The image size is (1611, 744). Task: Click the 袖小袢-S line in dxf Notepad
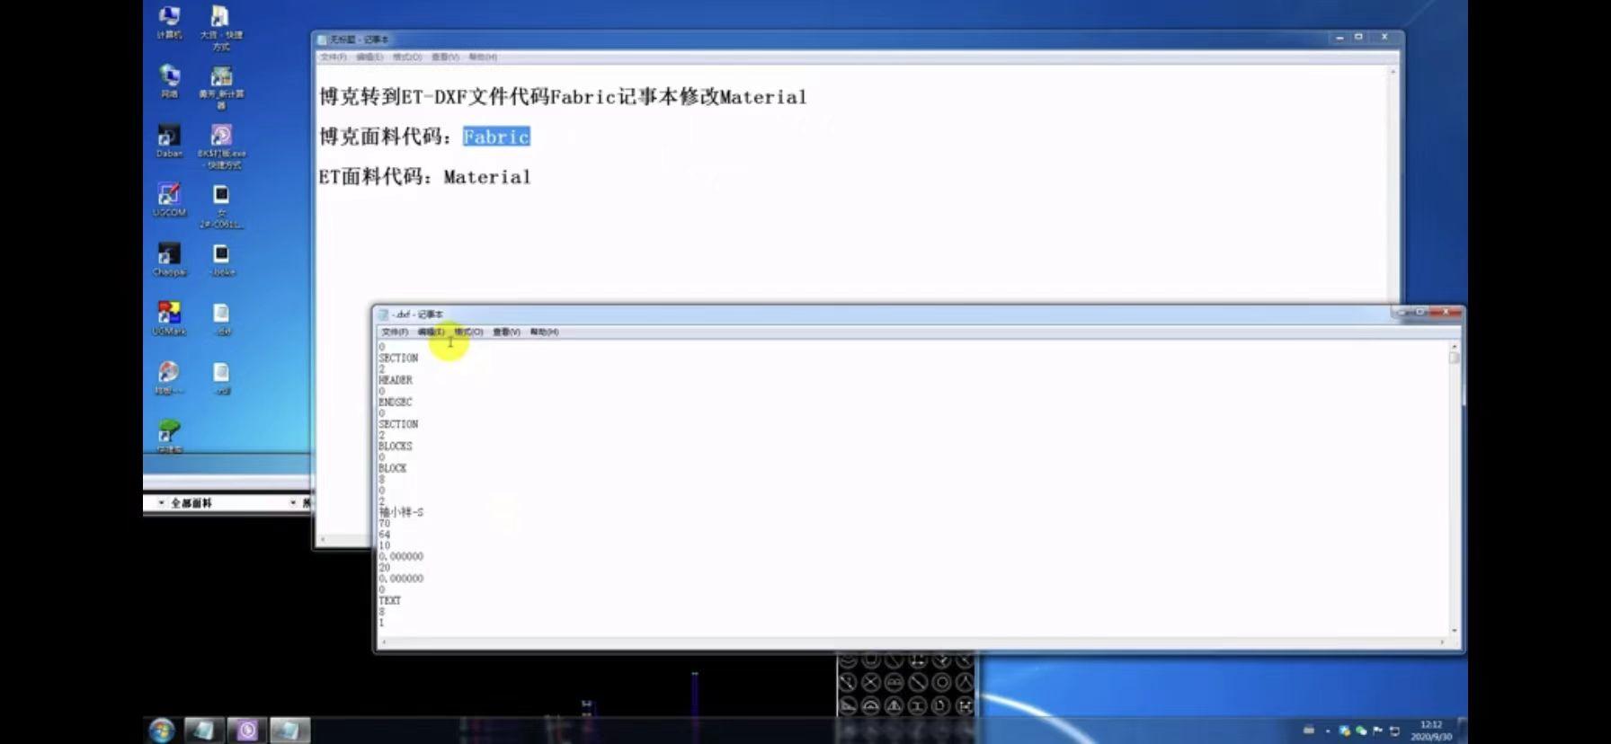pos(401,512)
